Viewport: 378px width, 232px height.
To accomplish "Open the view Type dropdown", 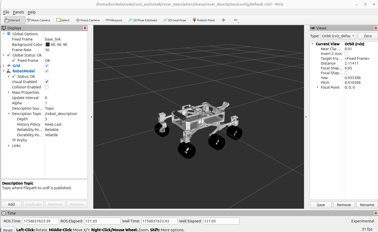I will (338, 36).
